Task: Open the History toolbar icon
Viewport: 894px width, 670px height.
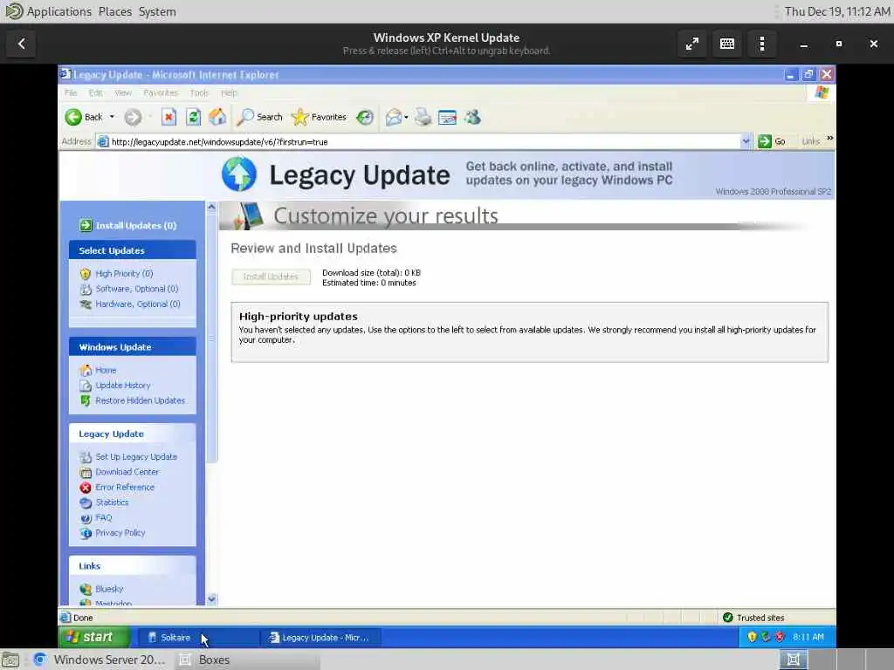Action: click(x=365, y=118)
